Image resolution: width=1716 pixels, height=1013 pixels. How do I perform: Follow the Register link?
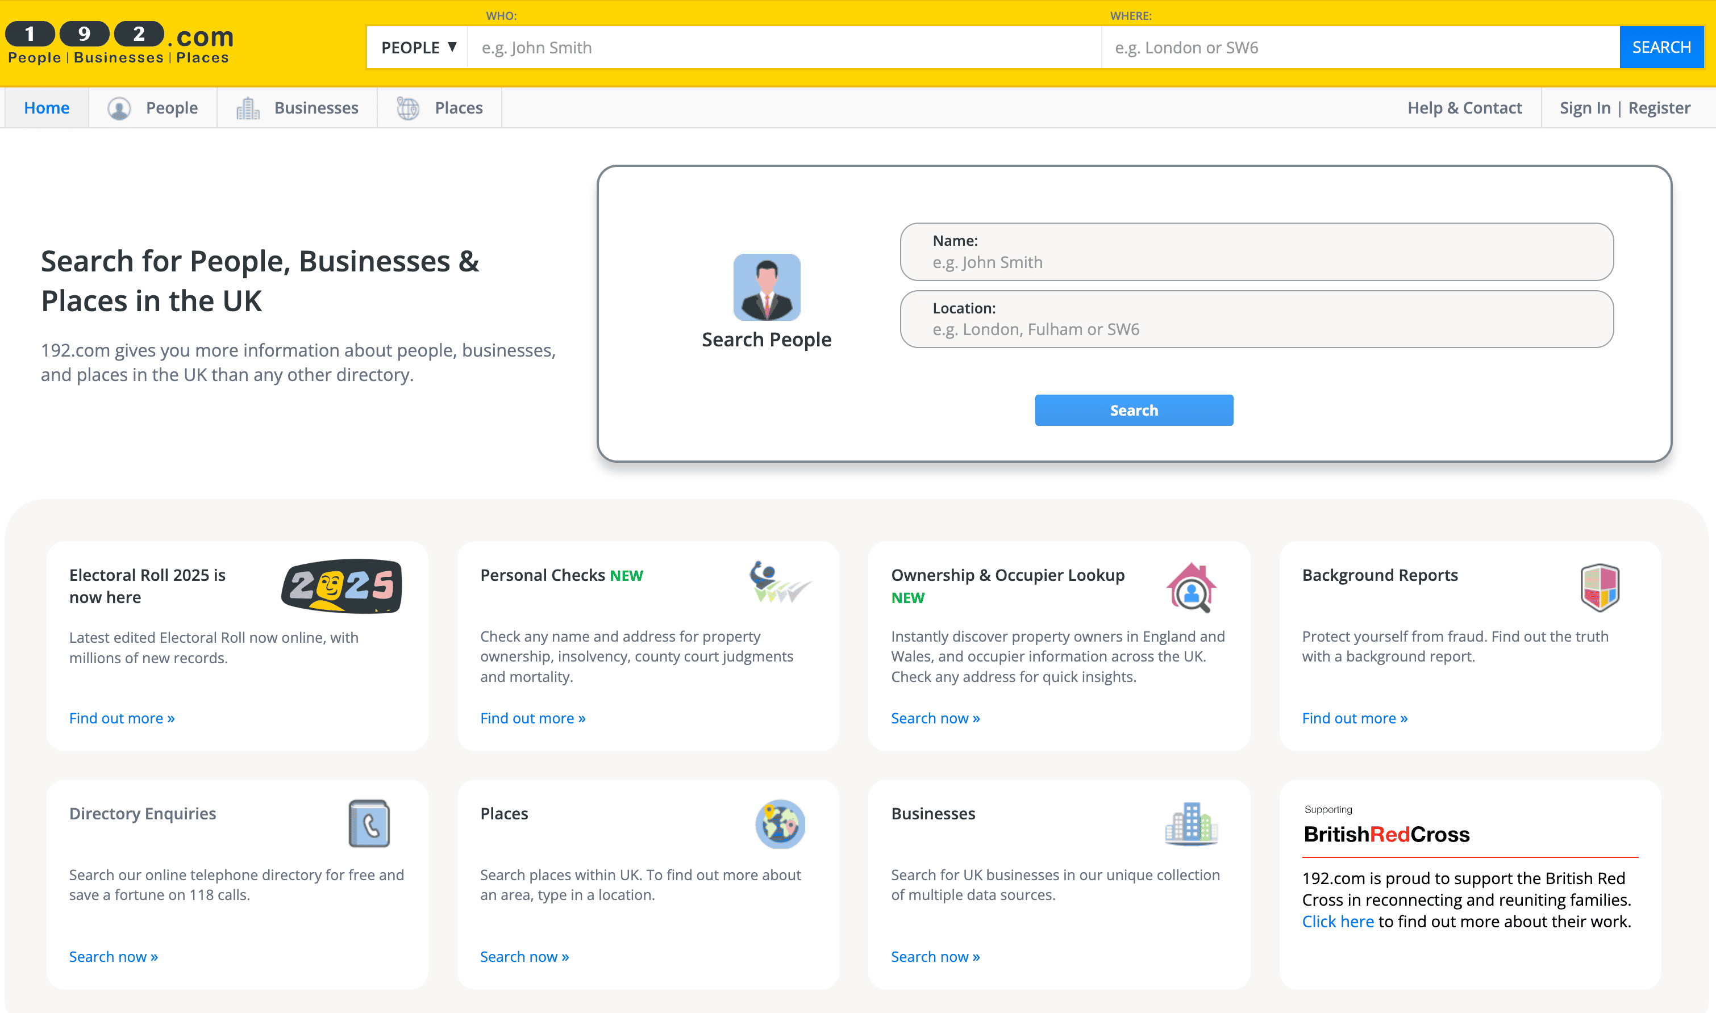pos(1659,108)
